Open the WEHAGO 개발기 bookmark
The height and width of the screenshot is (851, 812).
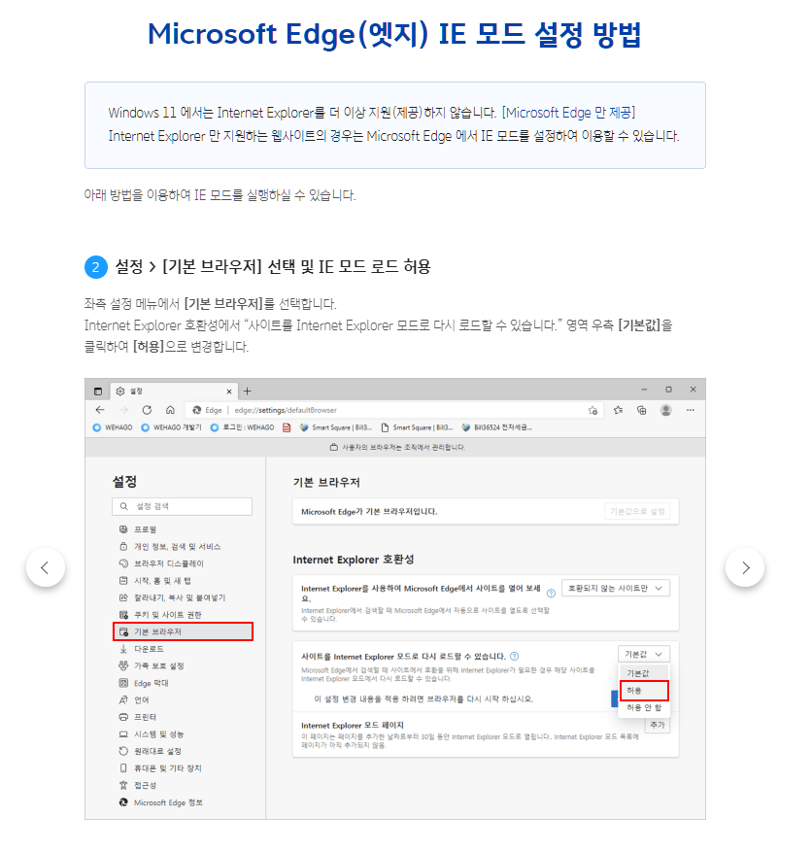click(x=171, y=427)
